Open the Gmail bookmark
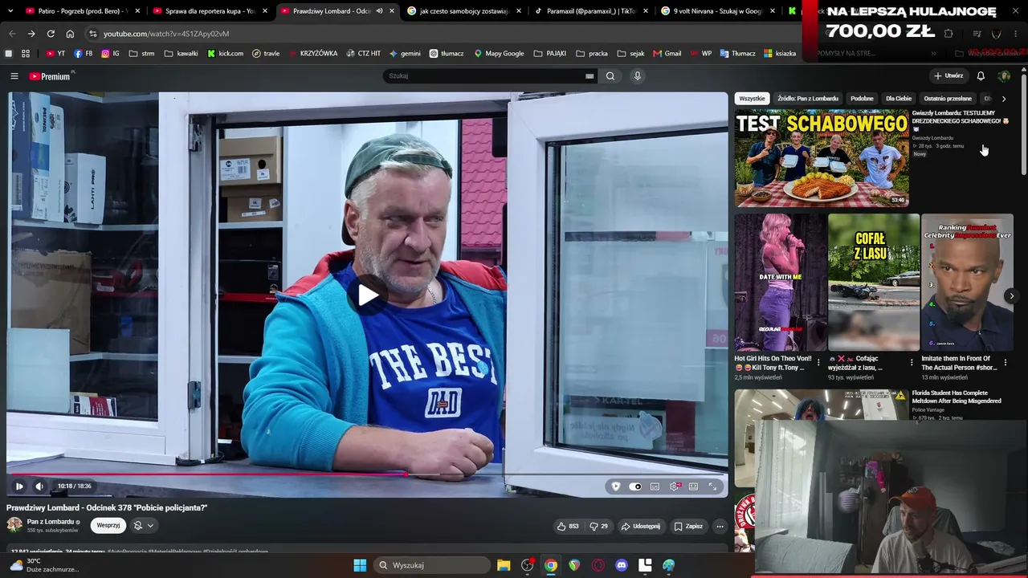The image size is (1028, 578). point(667,54)
